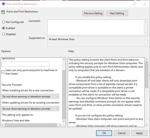Select the Disabled radio button

pos(3,34)
